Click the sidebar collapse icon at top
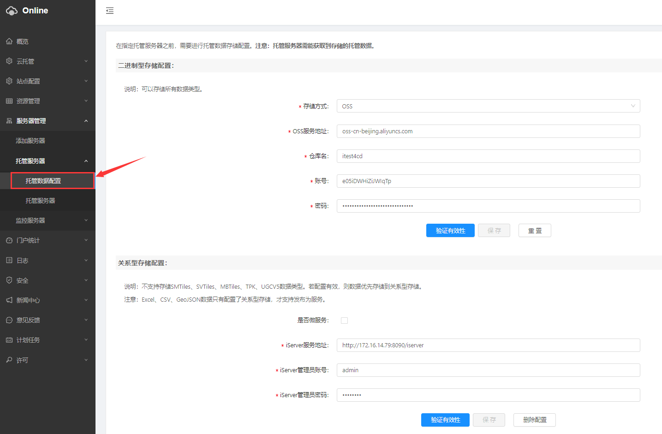The image size is (662, 434). tap(110, 11)
